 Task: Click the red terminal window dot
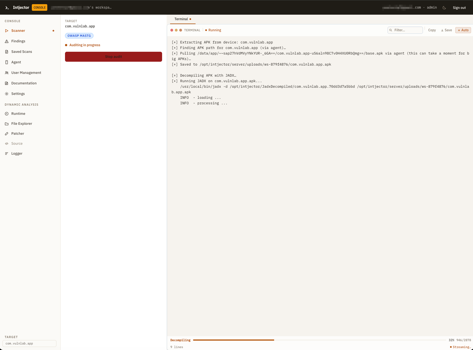tap(172, 30)
